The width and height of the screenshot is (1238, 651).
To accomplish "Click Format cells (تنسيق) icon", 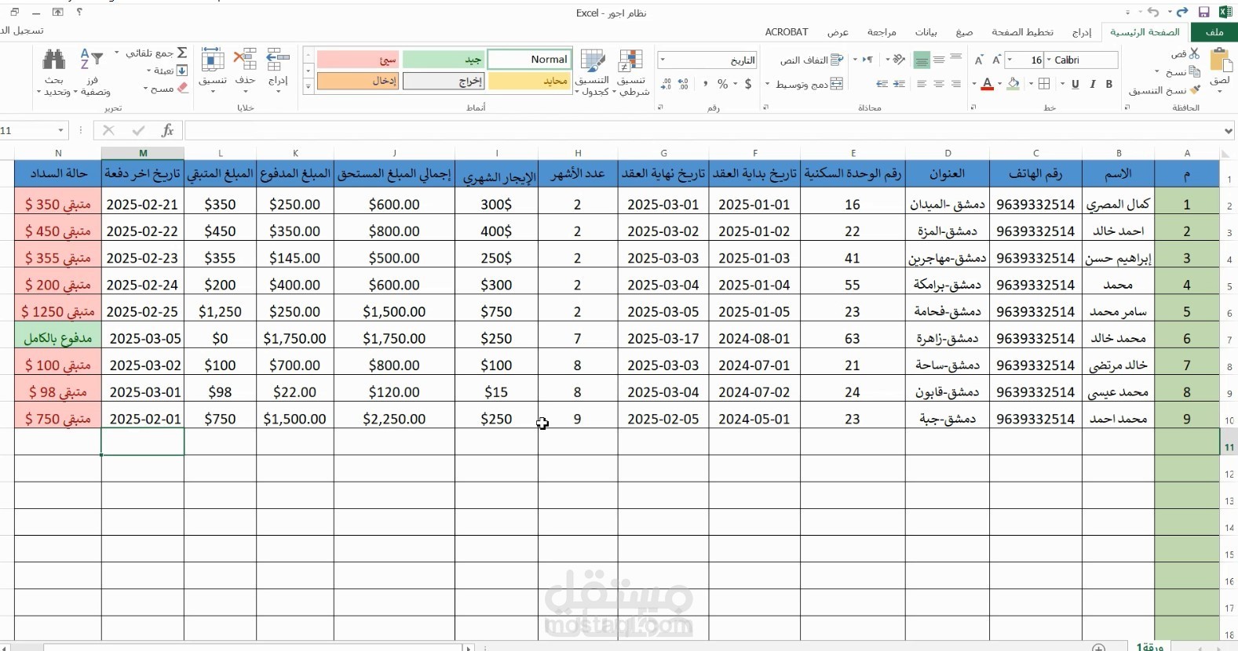I will 213,60.
